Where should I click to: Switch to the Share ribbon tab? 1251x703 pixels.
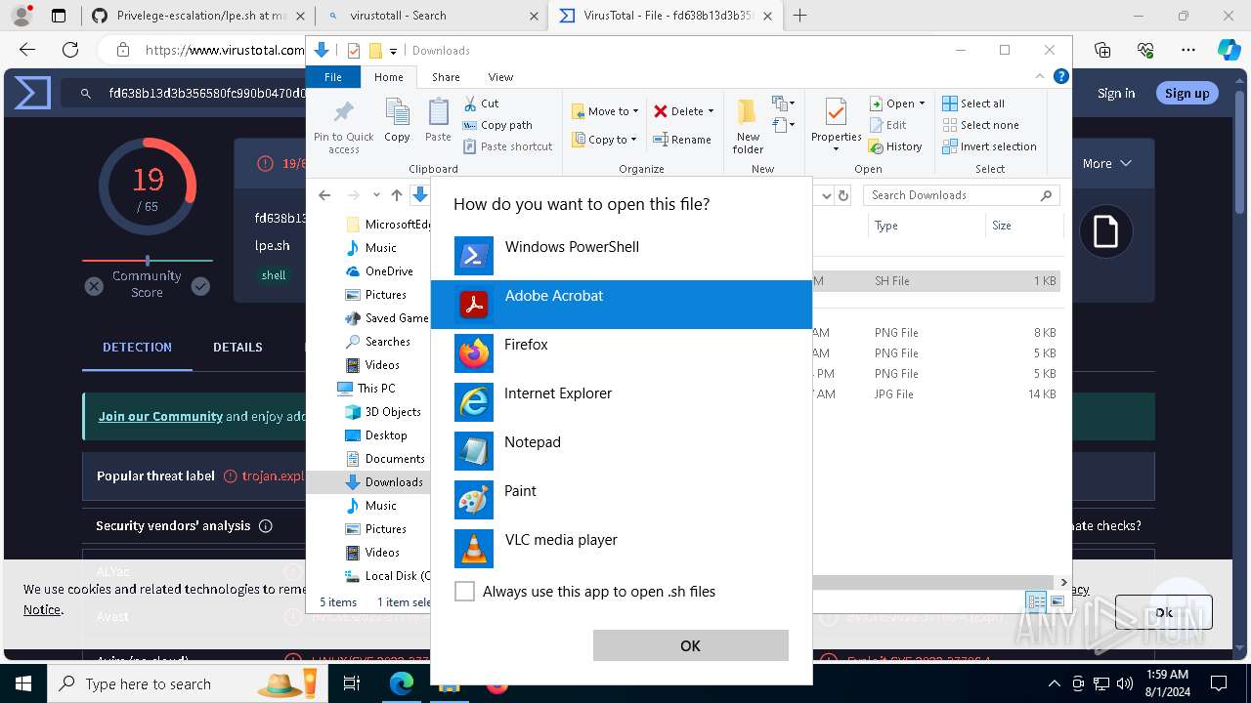(x=446, y=77)
